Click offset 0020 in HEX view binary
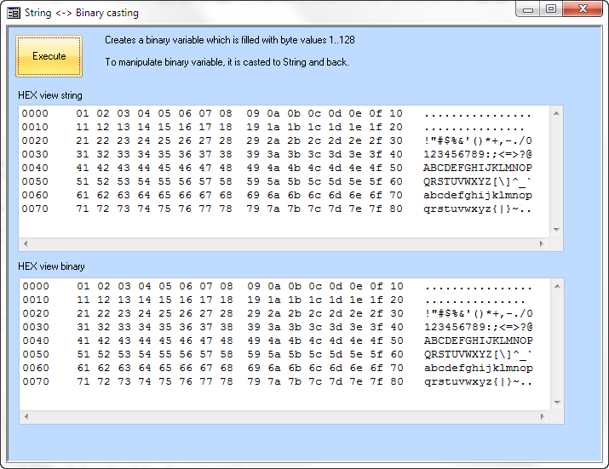Image resolution: width=609 pixels, height=469 pixels. 36,313
